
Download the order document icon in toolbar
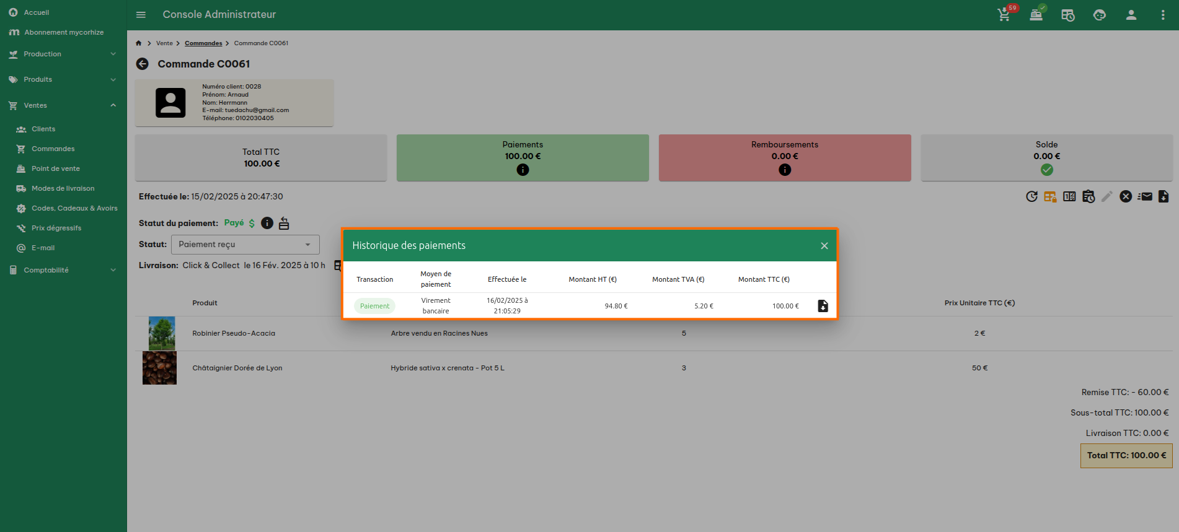[1164, 196]
